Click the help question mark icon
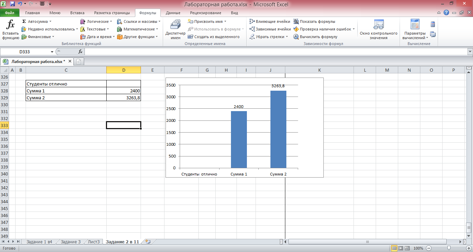This screenshot has width=473, height=252. click(x=447, y=13)
